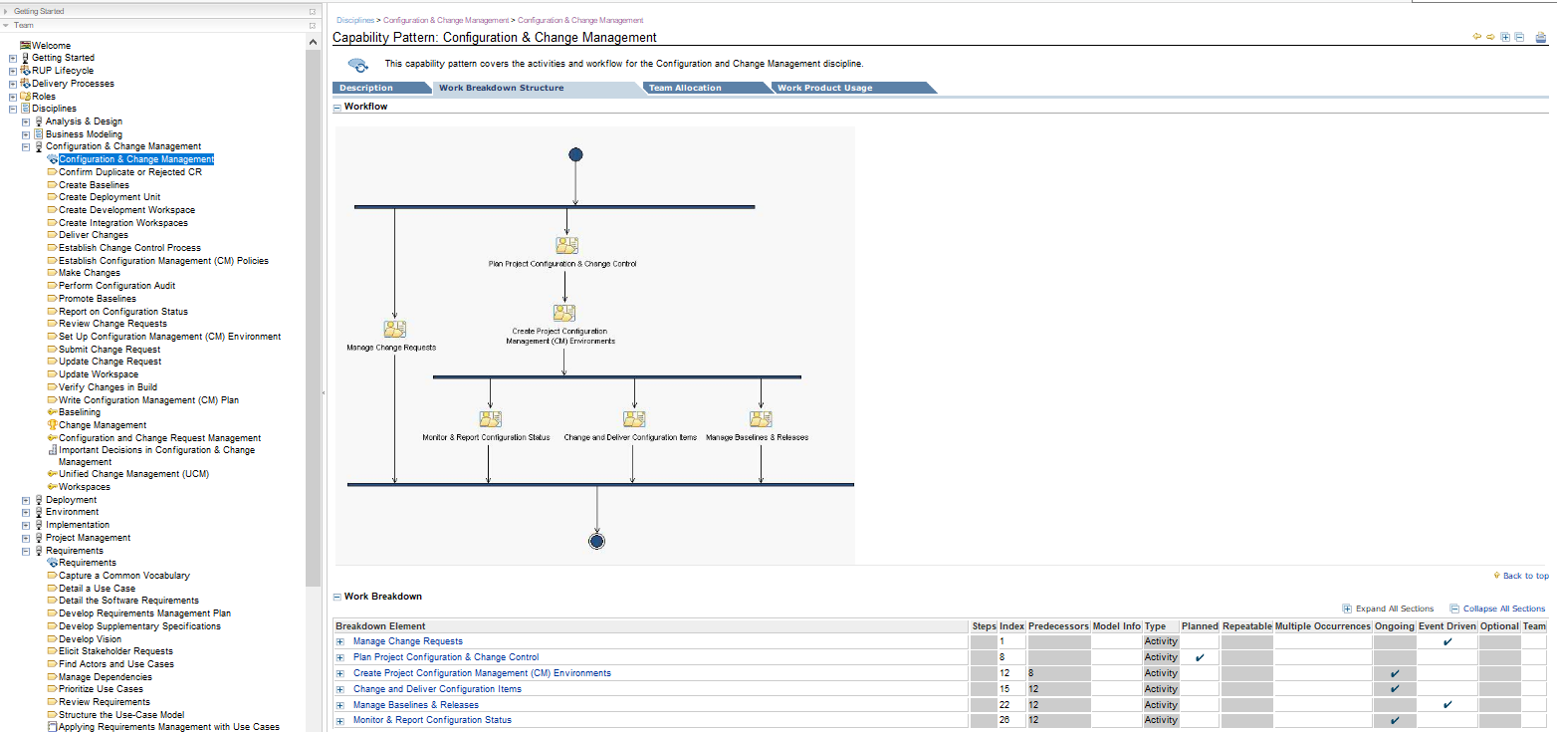Click the Welcome page icon in tree
Screen dimensions: 1557x732
(25, 46)
